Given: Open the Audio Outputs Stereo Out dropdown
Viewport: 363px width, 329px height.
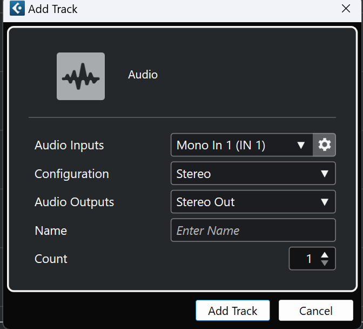Looking at the screenshot, I should point(253,202).
